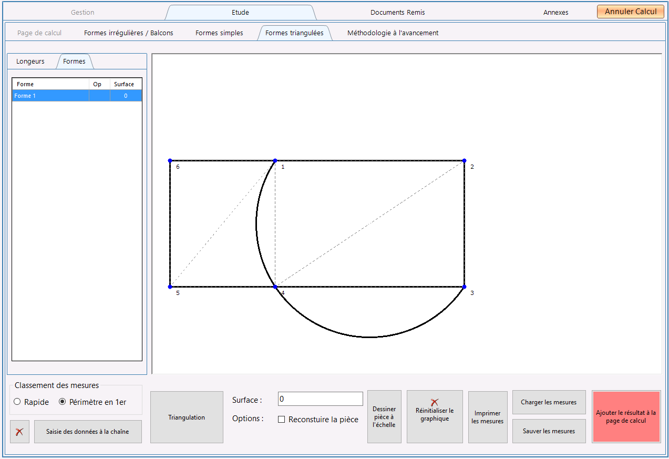669x459 pixels.
Task: Click the Réinitialiser le graphique button
Action: [435, 416]
